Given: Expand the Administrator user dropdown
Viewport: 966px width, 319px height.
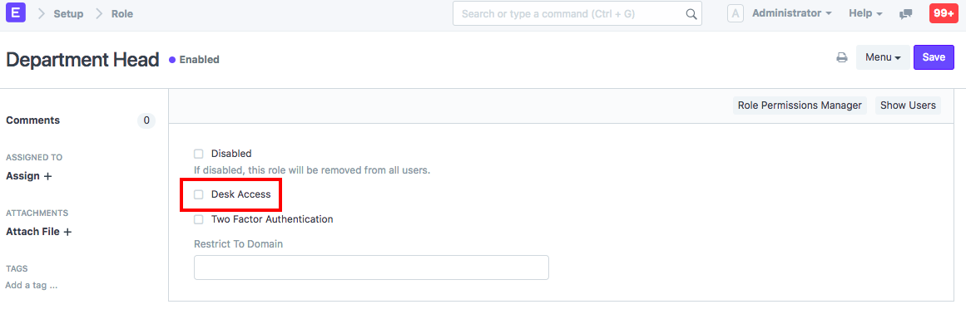Looking at the screenshot, I should [792, 13].
